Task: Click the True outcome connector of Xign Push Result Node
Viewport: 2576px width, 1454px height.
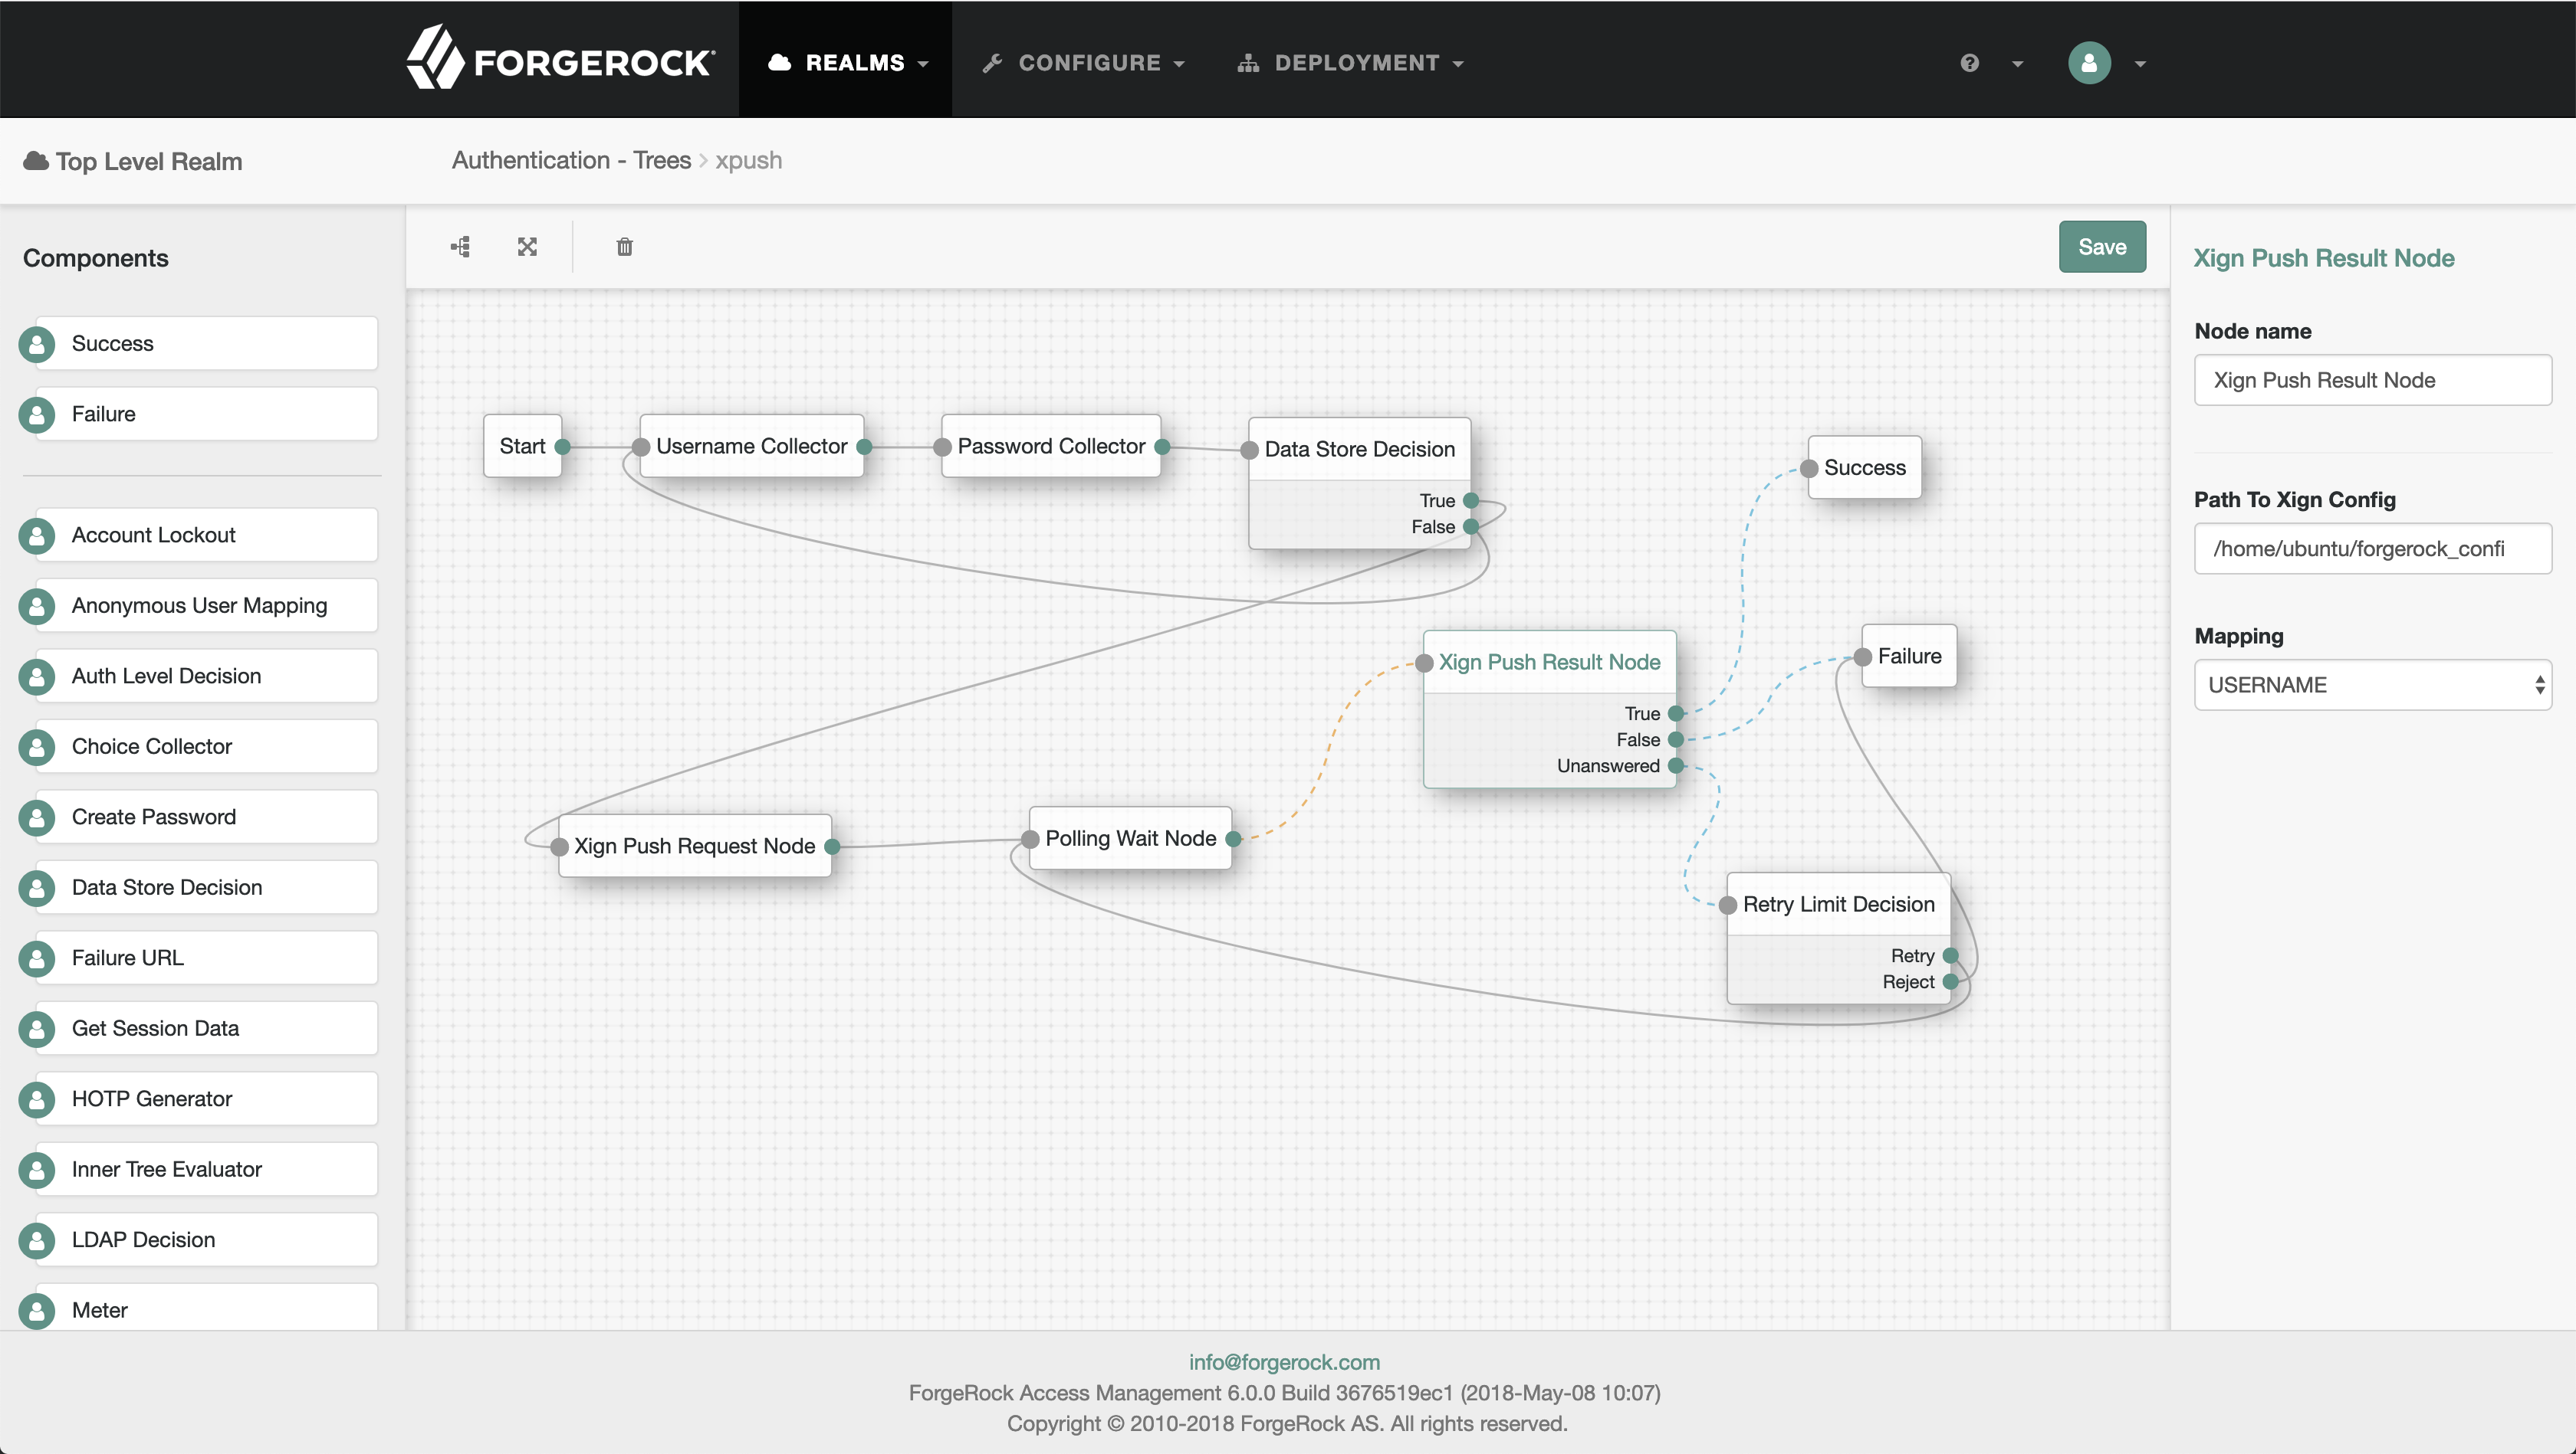Action: [x=1676, y=713]
